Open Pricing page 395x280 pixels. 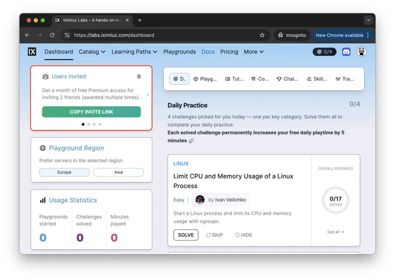click(x=229, y=52)
